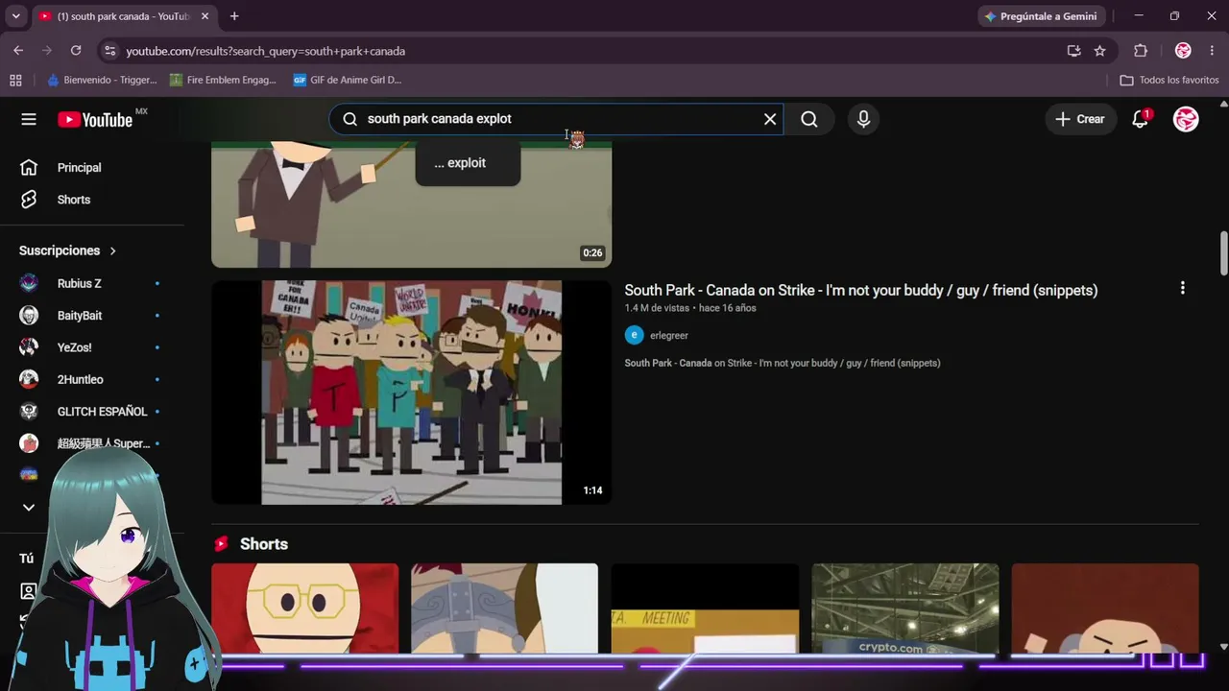
Task: Open Chrome tab search dropdown
Action: [15, 16]
